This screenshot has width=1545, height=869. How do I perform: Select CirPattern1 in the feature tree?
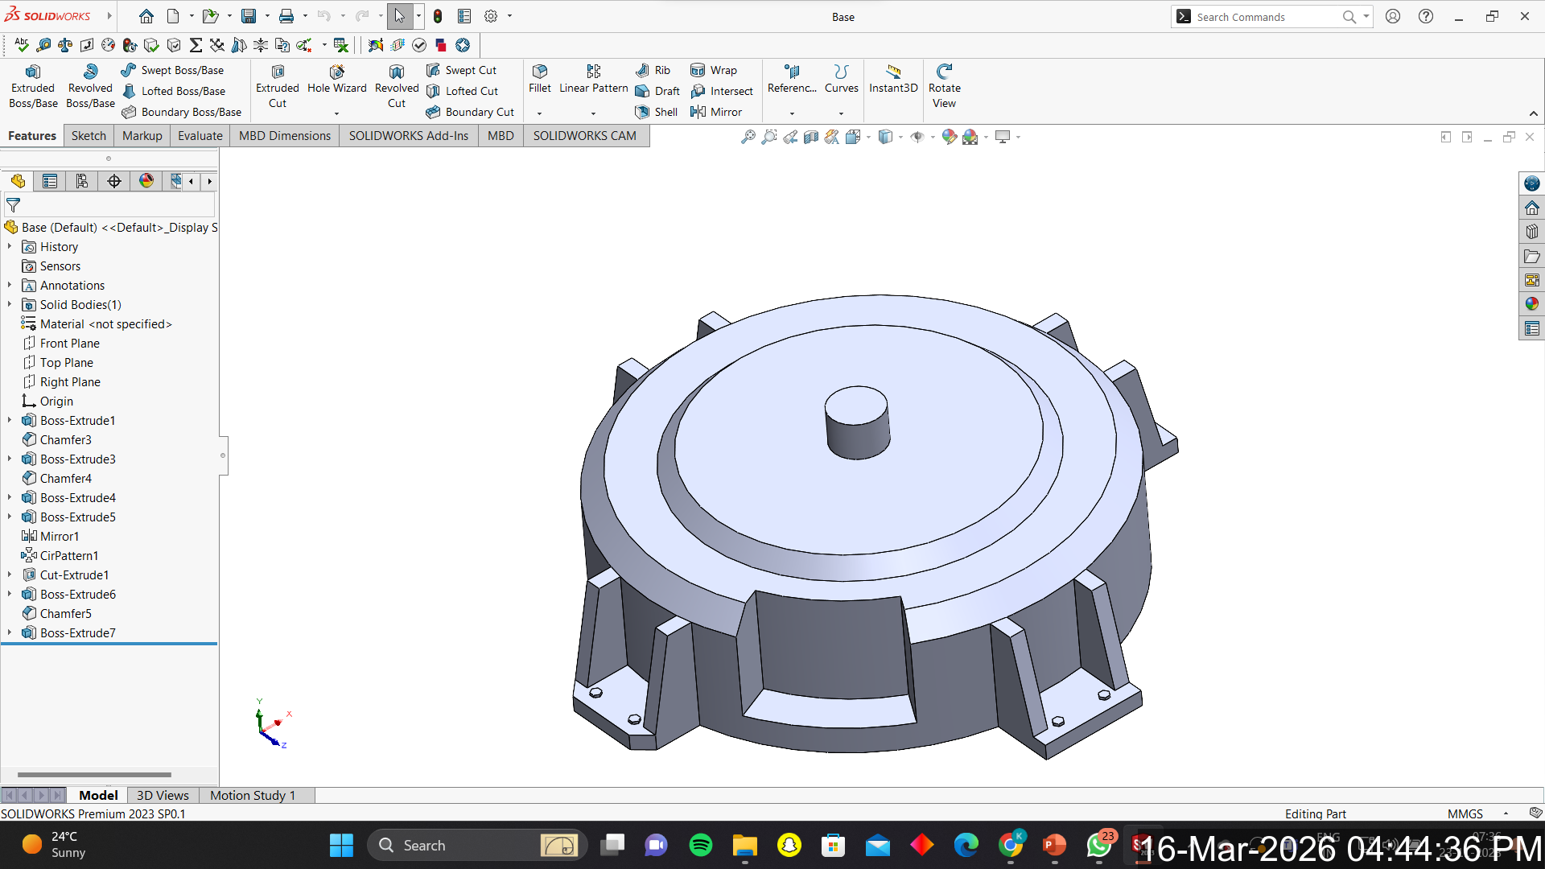(x=69, y=555)
